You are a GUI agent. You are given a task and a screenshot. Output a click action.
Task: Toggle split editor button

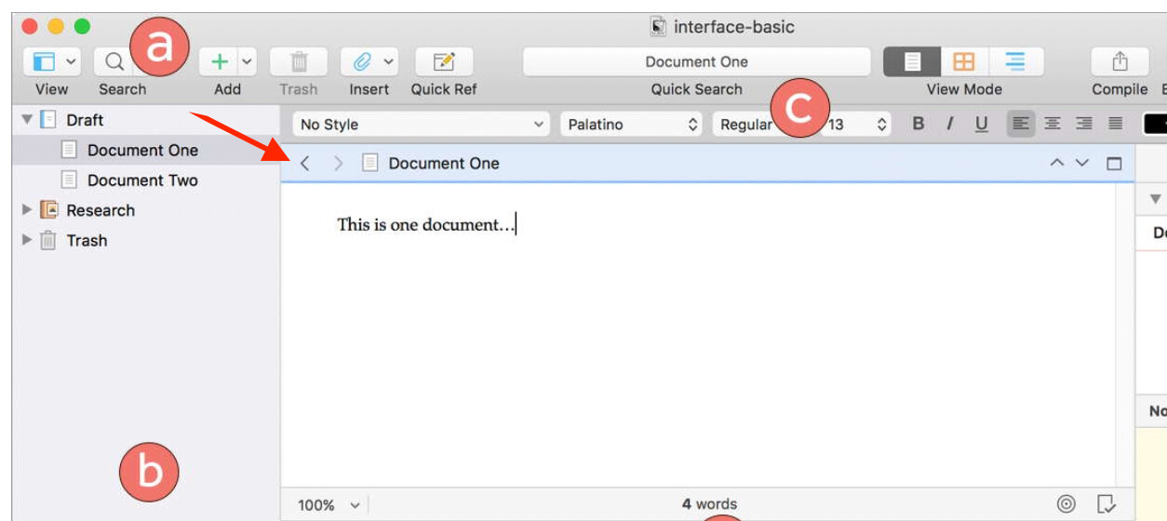point(1114,164)
